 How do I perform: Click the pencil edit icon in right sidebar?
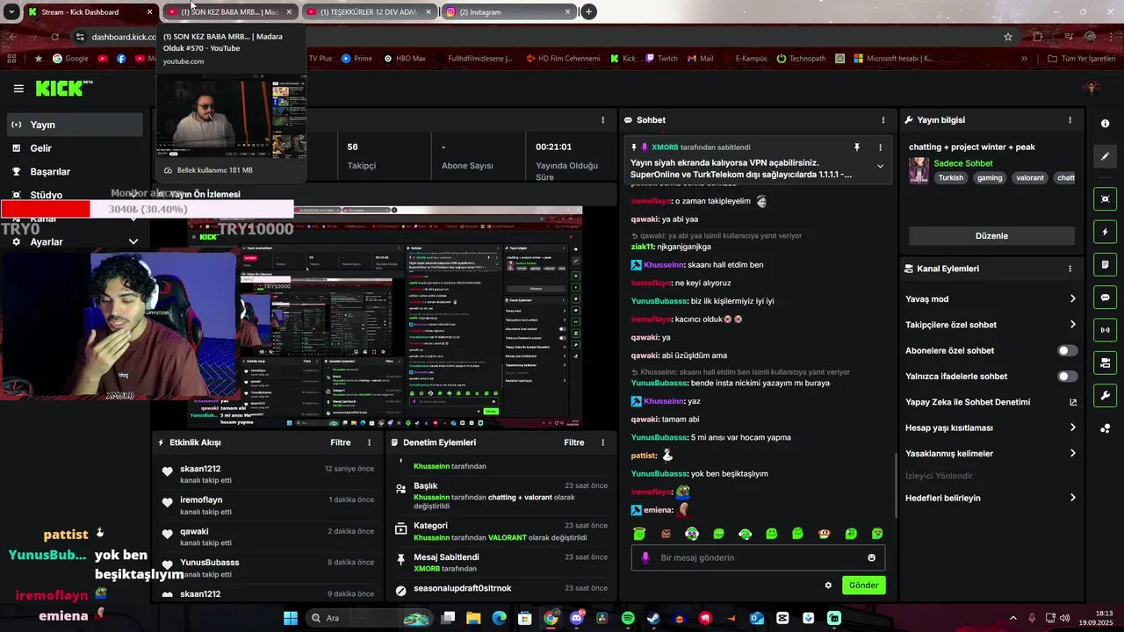tap(1105, 156)
